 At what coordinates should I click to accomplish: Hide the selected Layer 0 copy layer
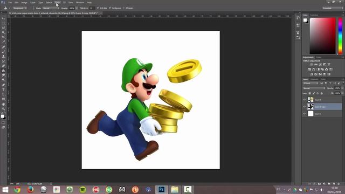[x=305, y=107]
